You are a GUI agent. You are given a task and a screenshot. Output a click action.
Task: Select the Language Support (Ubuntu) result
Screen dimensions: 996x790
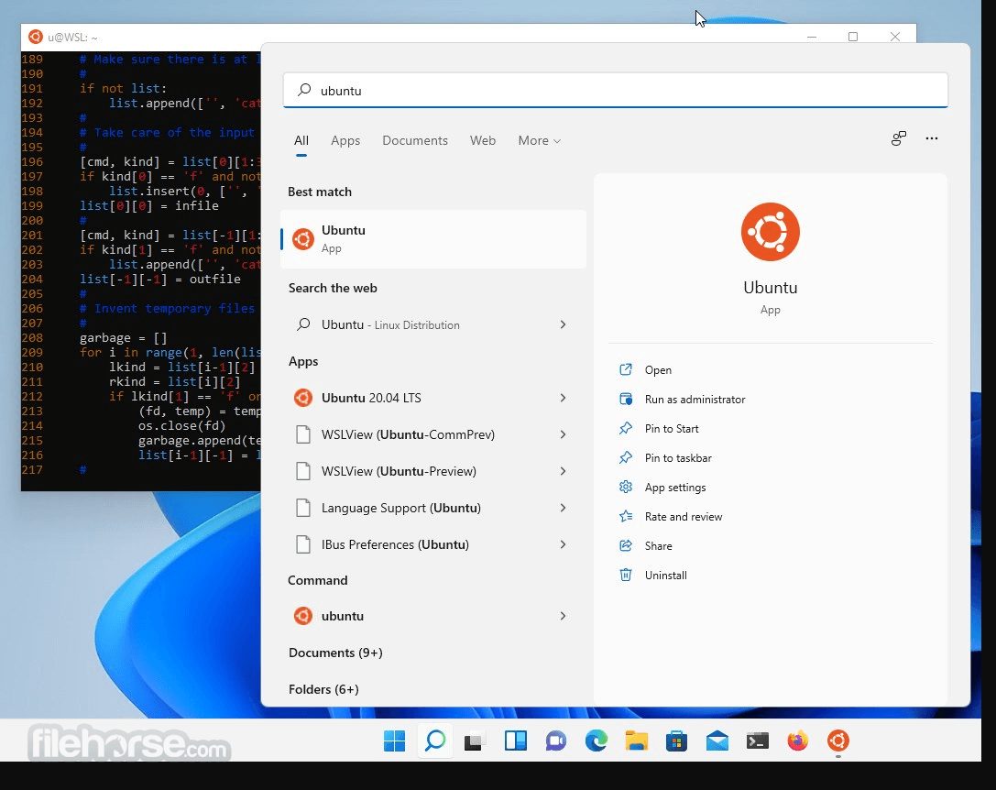click(433, 508)
